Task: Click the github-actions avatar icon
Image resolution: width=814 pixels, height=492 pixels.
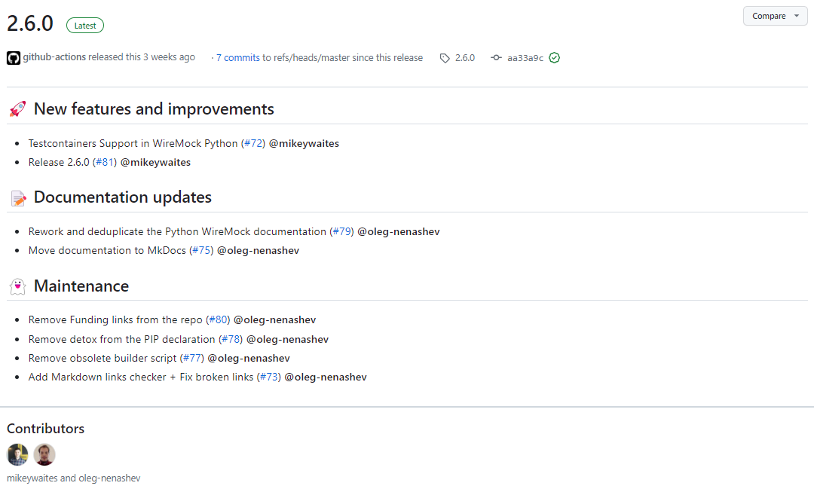Action: [x=14, y=57]
